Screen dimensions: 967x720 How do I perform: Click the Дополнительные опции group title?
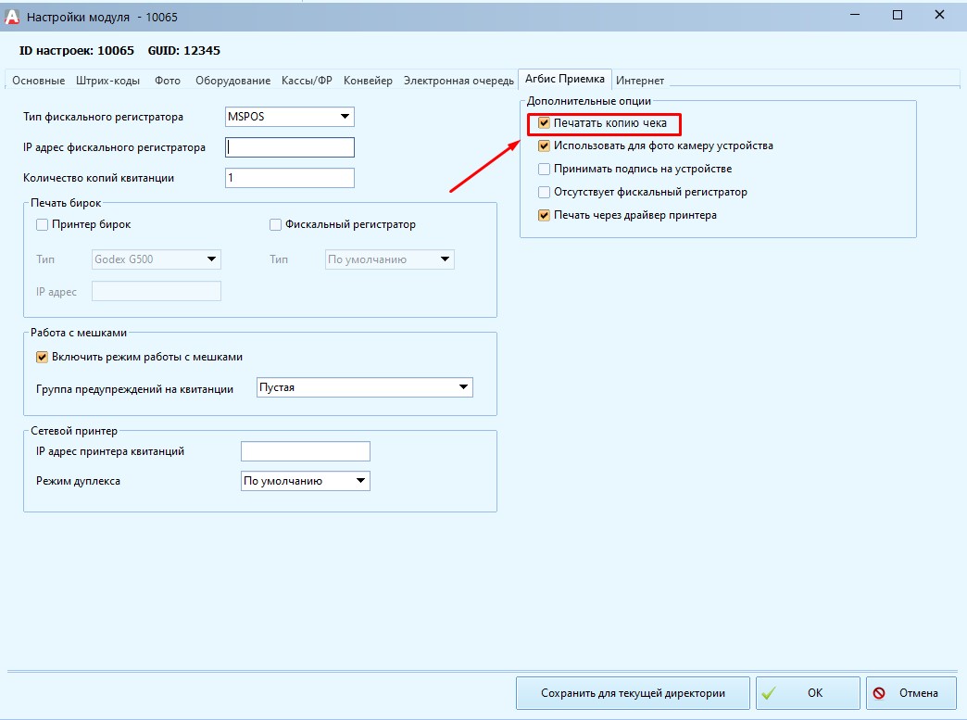589,101
